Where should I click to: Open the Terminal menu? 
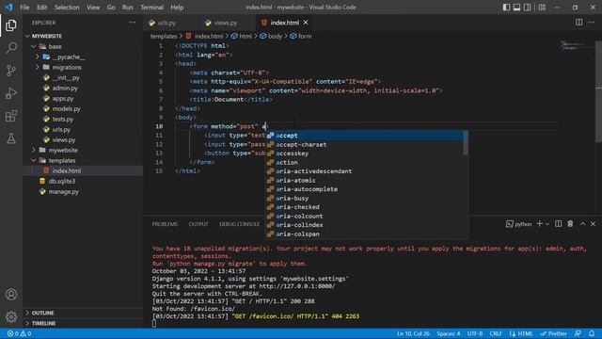[x=151, y=8]
